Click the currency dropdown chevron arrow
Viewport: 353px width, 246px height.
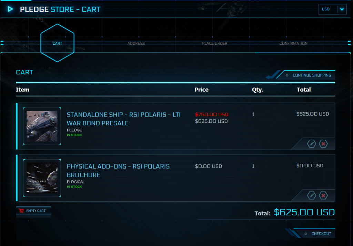[342, 9]
